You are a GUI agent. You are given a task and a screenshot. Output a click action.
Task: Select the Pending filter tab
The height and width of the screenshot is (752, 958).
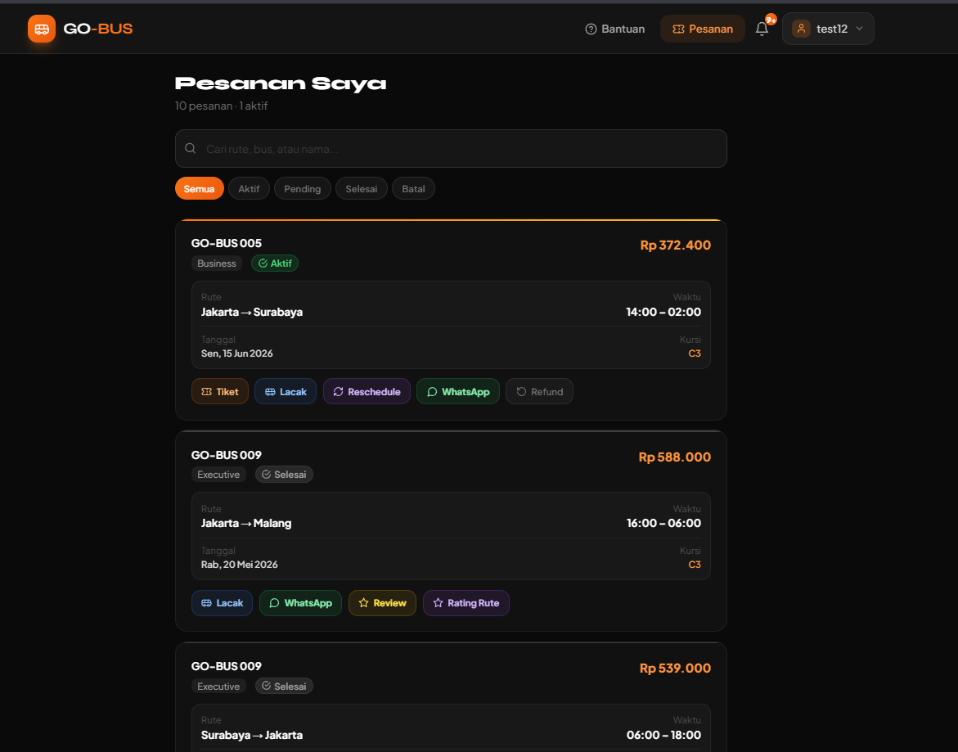303,189
